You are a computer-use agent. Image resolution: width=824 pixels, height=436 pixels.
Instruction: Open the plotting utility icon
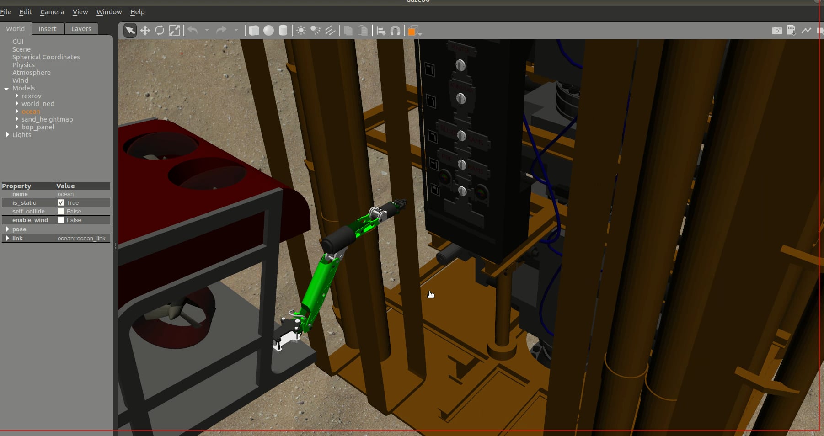807,30
